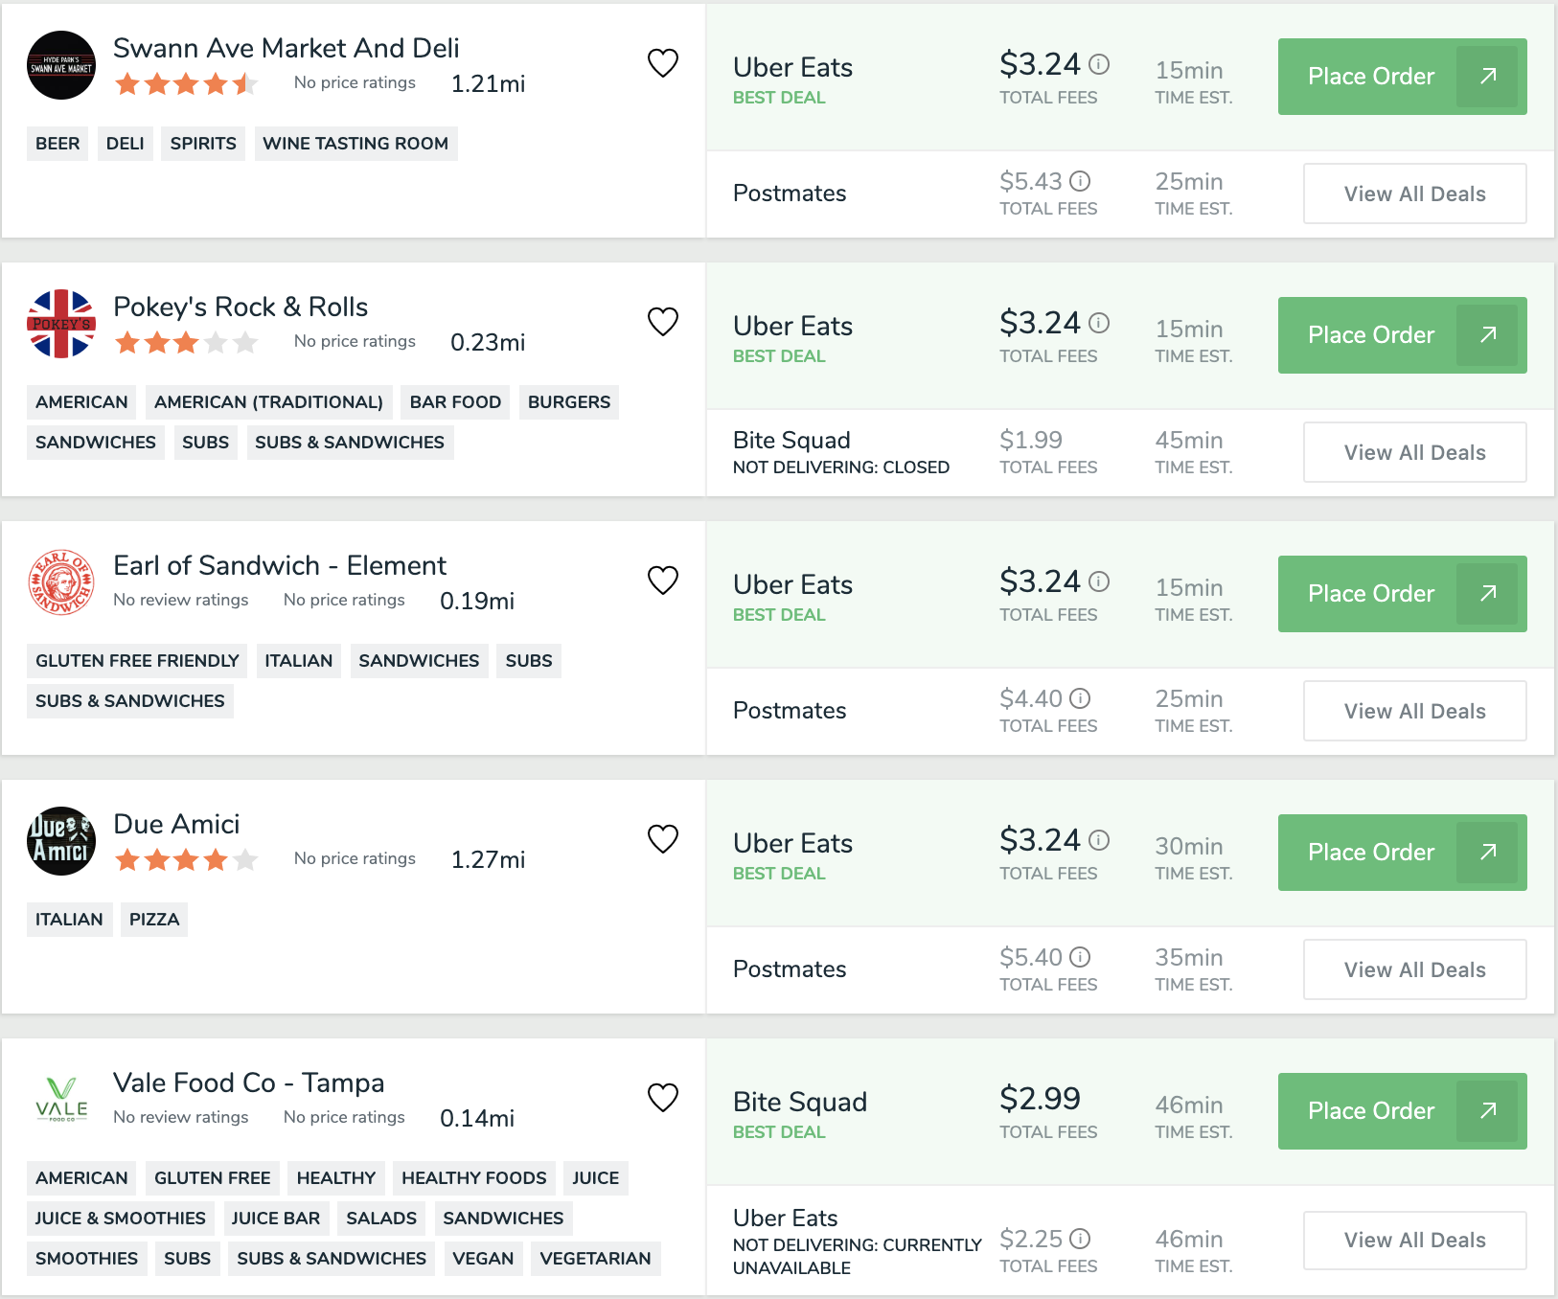
Task: Select the BAR FOOD tag
Action: [x=455, y=402]
